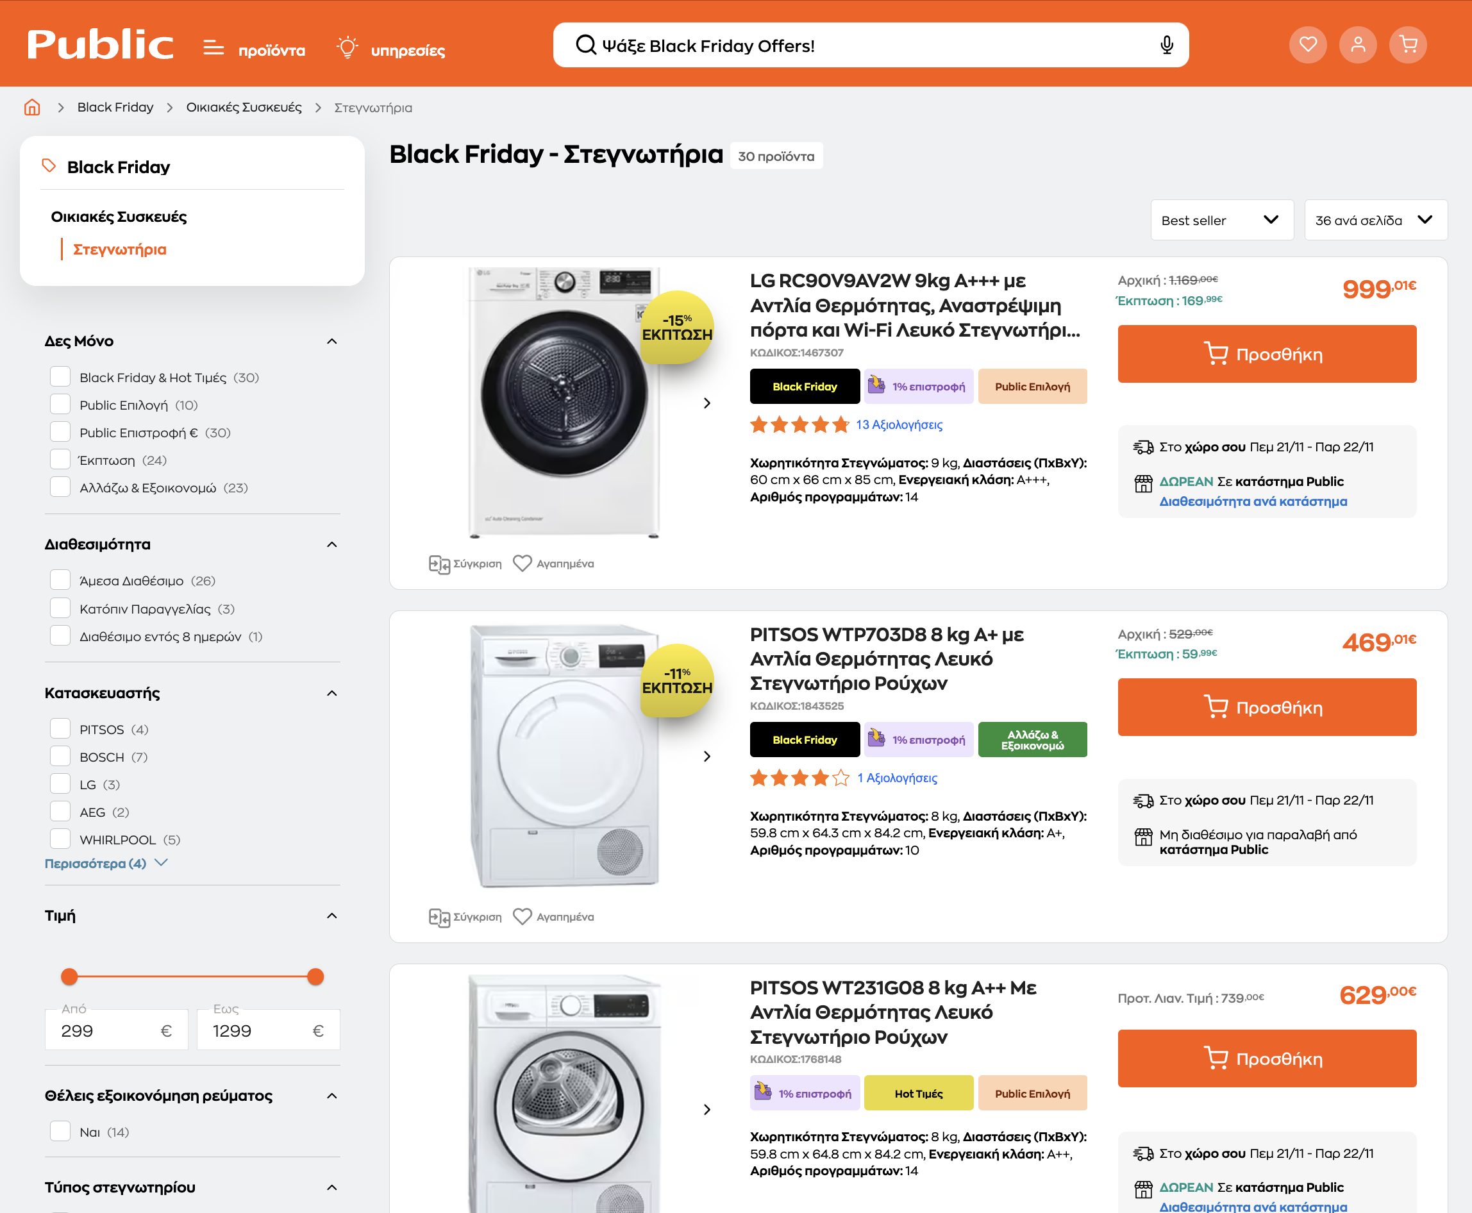Viewport: 1472px width, 1213px height.
Task: Click 1% επιστροφή badge on PITSOS WTP703D8
Action: tap(918, 739)
